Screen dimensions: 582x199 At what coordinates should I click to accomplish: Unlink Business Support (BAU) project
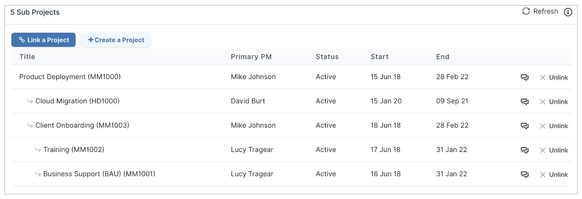[x=554, y=175]
